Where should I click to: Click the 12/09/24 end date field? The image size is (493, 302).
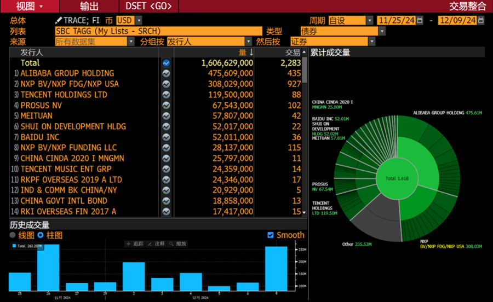[457, 20]
